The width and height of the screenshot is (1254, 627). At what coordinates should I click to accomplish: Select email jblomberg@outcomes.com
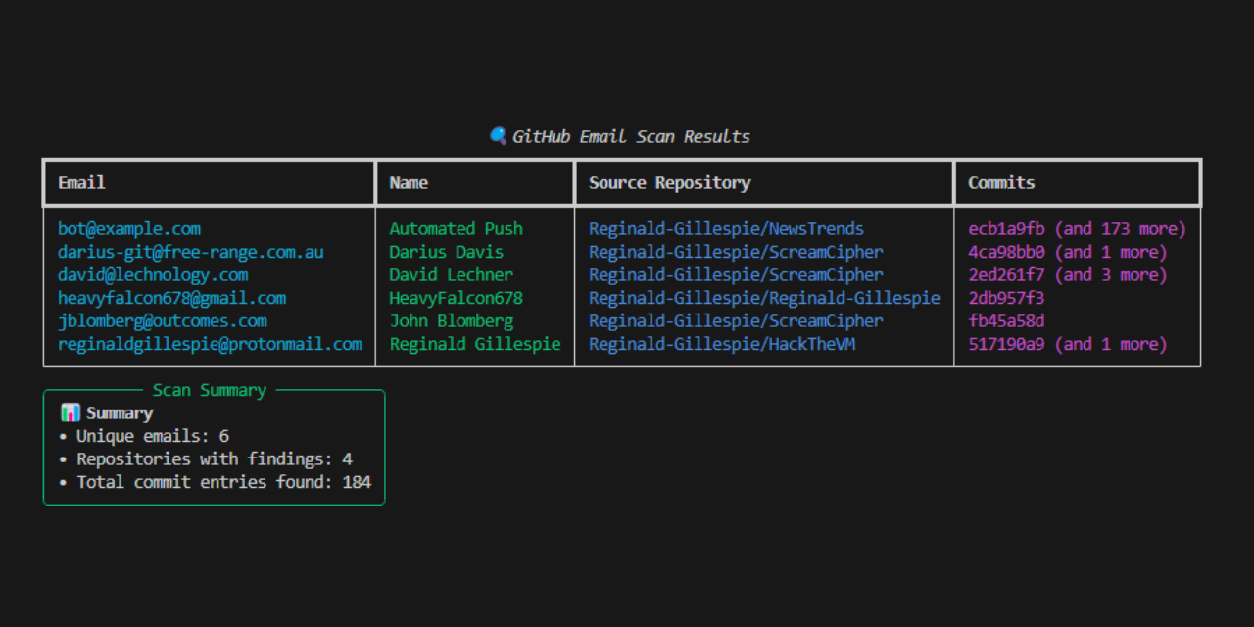click(163, 320)
